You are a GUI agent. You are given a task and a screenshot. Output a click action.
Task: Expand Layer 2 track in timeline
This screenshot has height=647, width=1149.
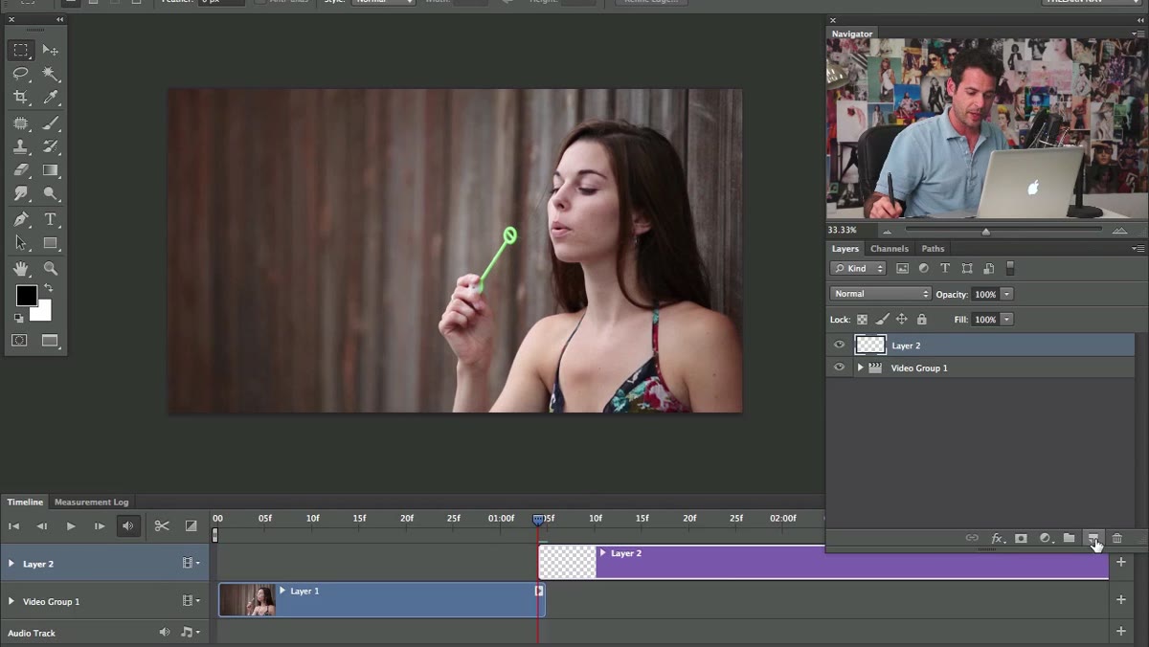pos(11,564)
